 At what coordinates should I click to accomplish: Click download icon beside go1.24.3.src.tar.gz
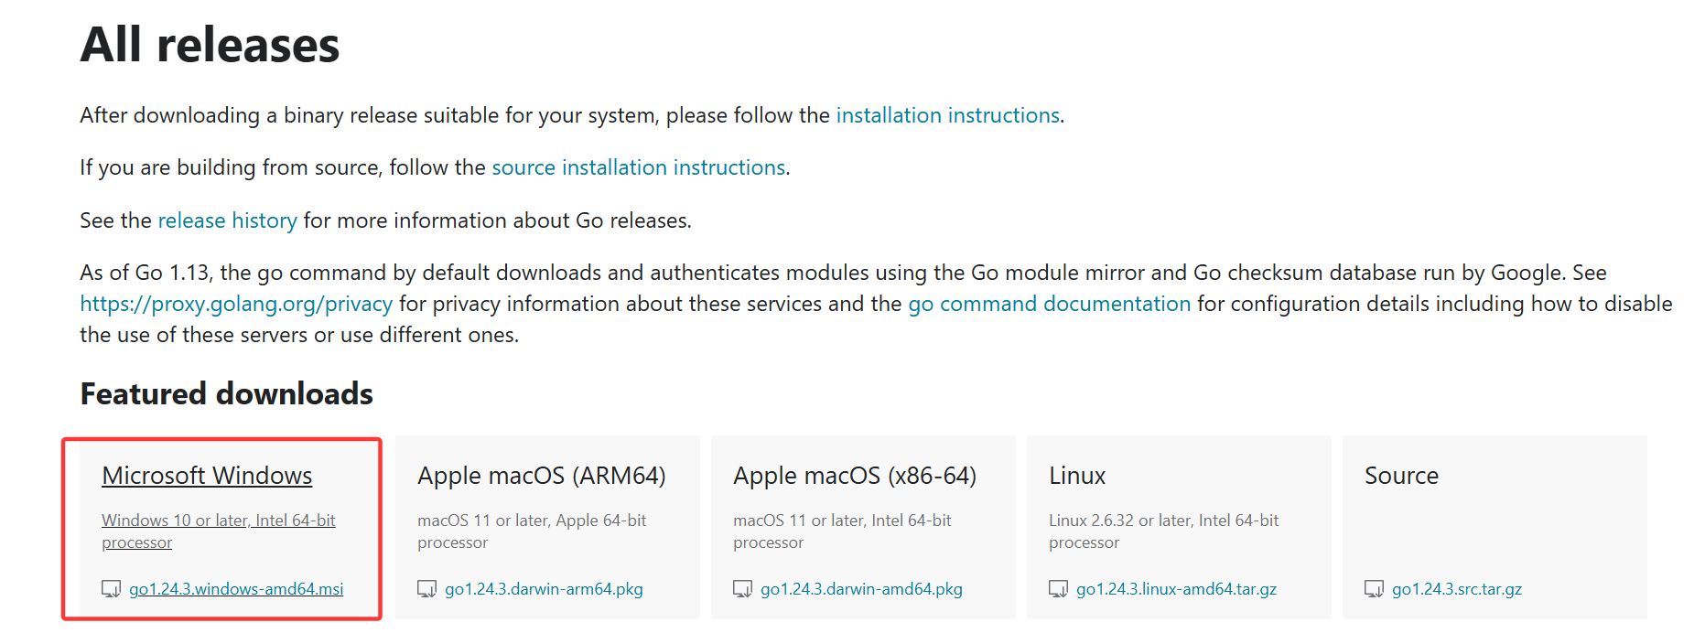click(1374, 589)
